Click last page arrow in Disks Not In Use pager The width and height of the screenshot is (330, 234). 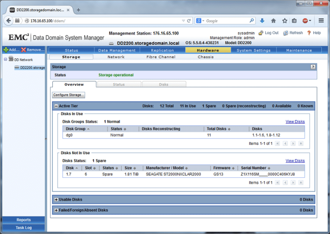click(301, 183)
